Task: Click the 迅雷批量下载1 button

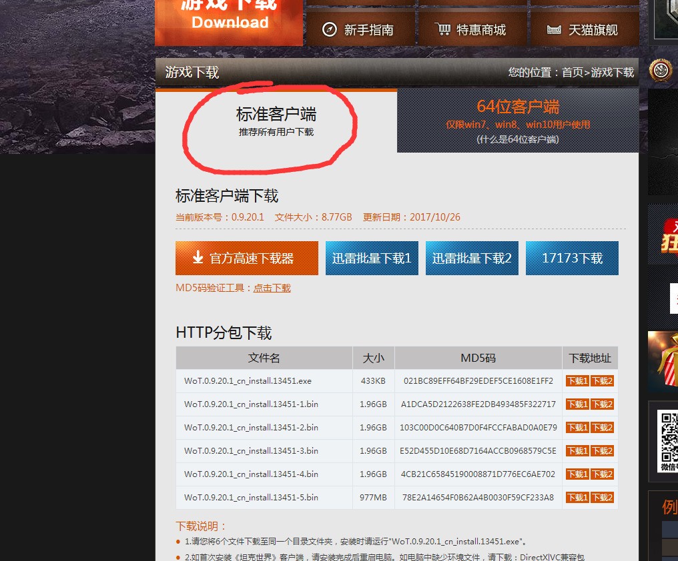Action: pos(372,259)
